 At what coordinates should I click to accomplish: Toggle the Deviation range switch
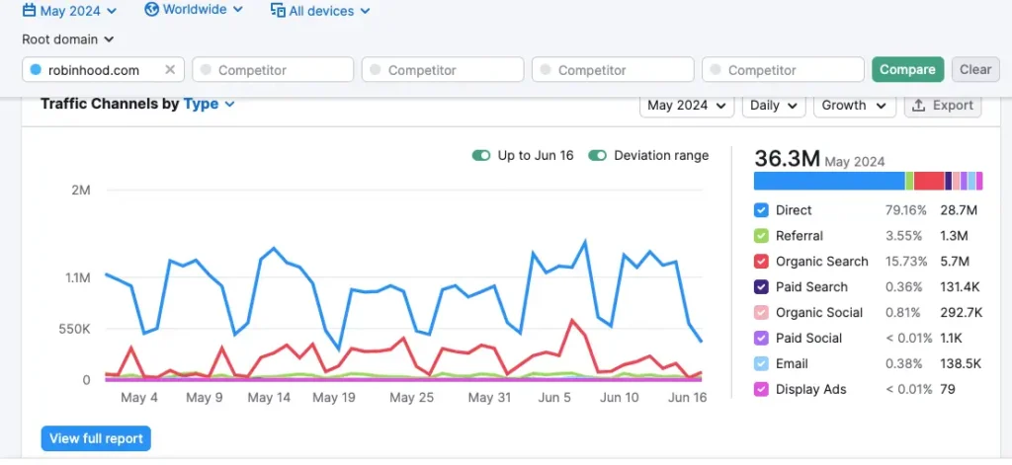597,155
